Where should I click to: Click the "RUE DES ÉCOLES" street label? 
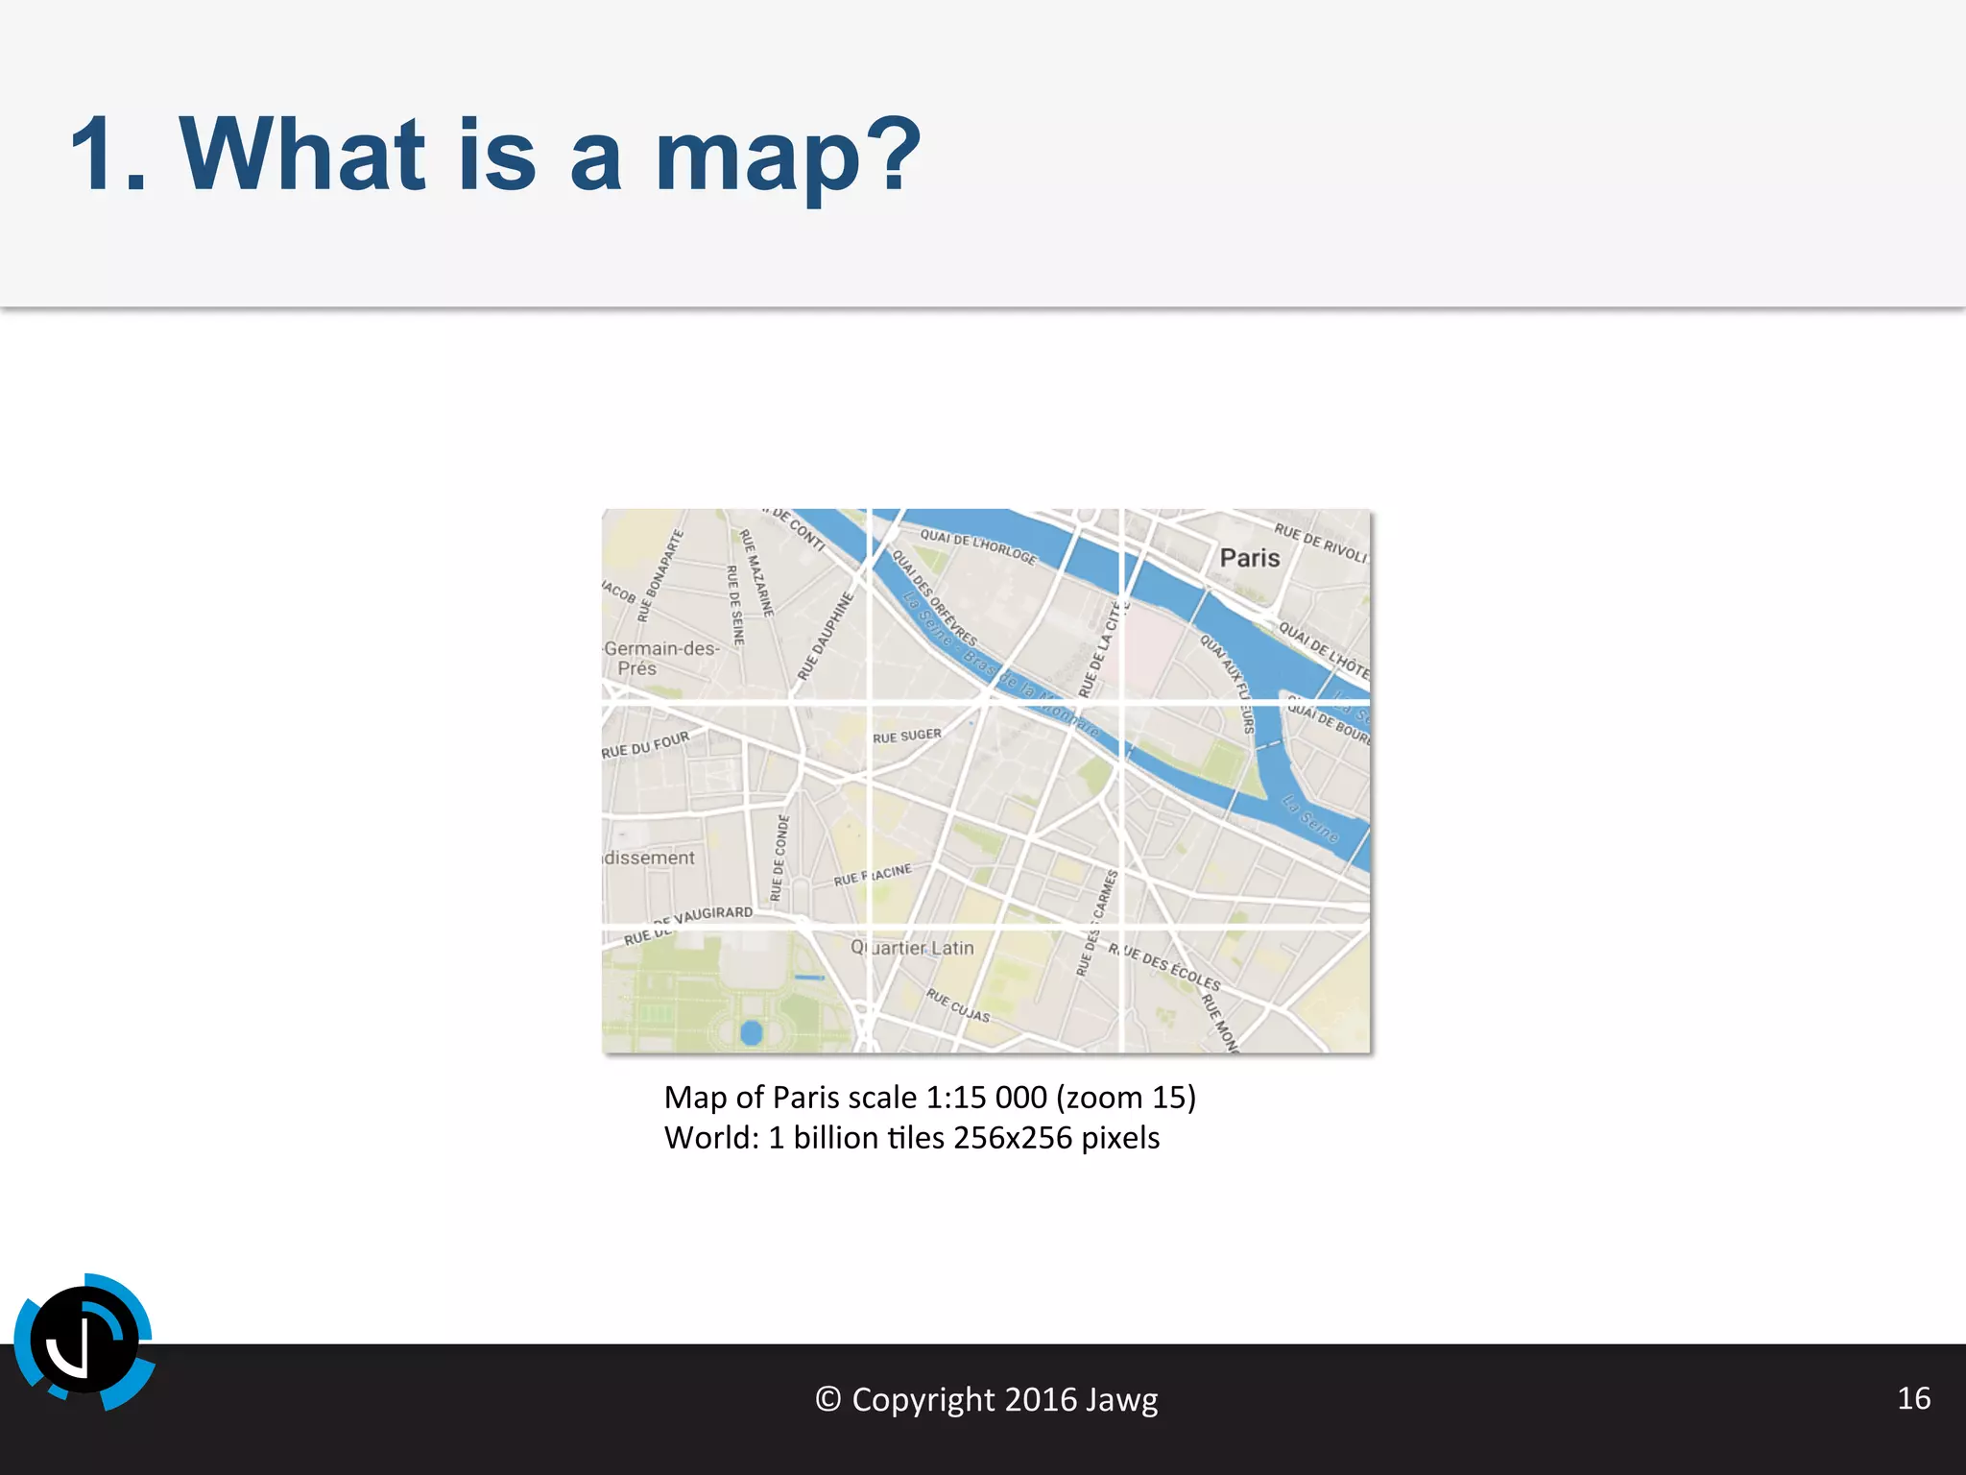pos(1164,967)
